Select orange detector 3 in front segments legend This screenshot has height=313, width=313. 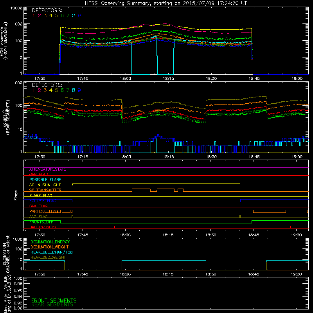(45, 16)
